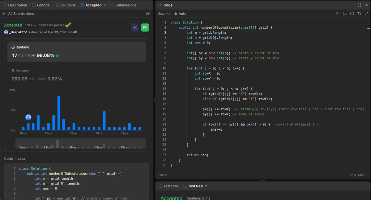Image resolution: width=371 pixels, height=200 pixels.
Task: Open the Test Result tab
Action: point(194,186)
